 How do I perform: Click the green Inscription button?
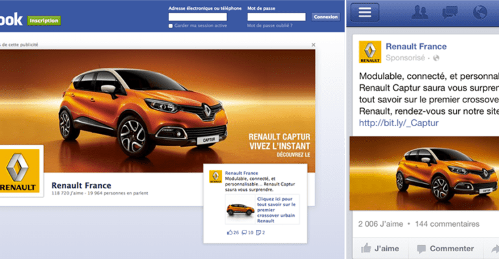pos(44,21)
